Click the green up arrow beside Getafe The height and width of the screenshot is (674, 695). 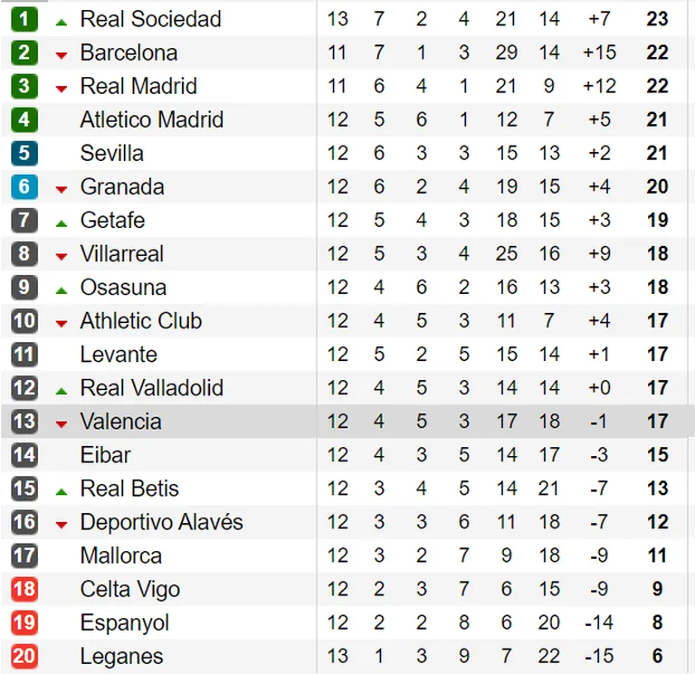point(62,223)
